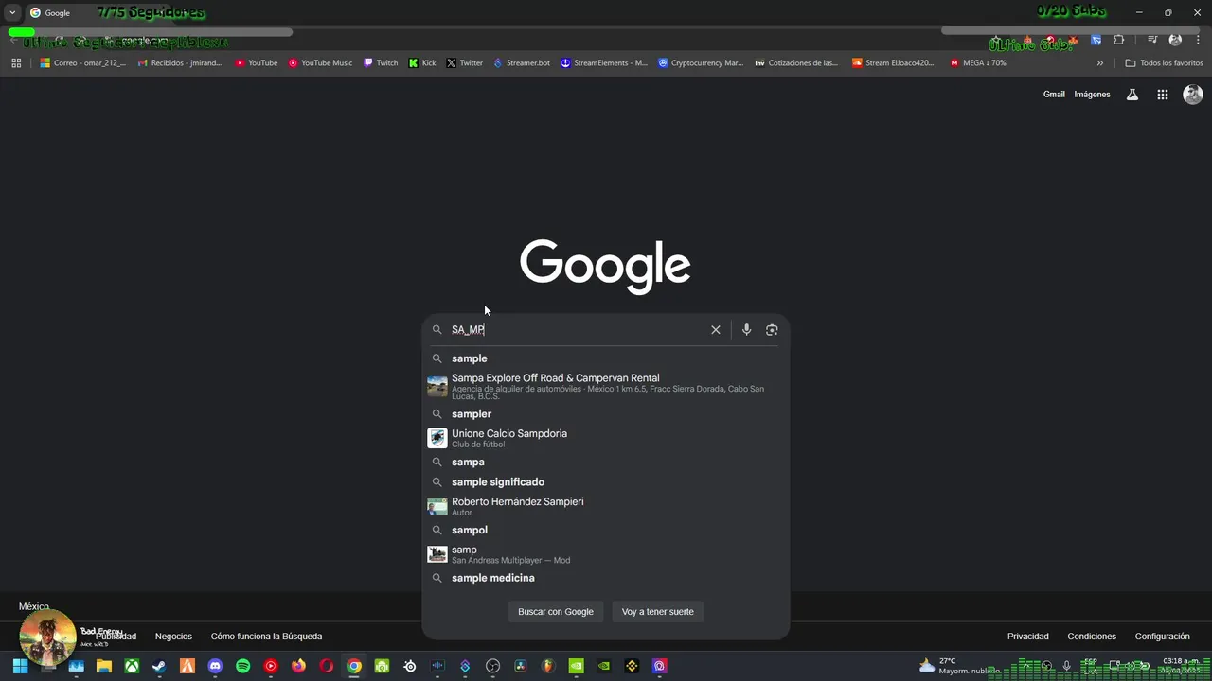The image size is (1212, 681).
Task: Open File Explorer from taskbar
Action: tap(104, 666)
